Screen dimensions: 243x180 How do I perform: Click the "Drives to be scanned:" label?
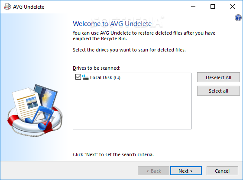point(97,68)
